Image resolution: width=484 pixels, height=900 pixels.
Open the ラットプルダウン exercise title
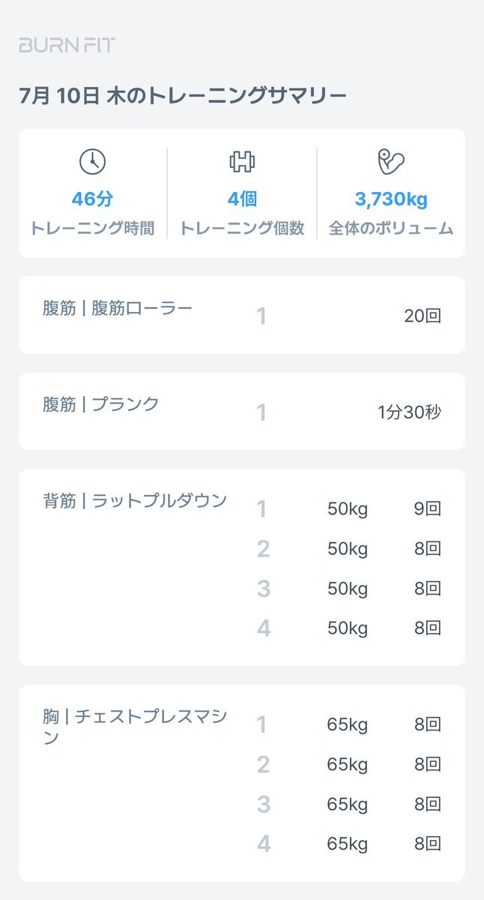point(135,501)
